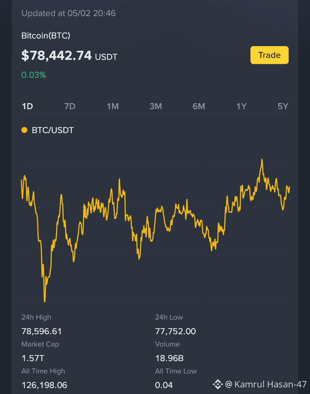Click the Bitcoin(BTC) title text

[46, 36]
